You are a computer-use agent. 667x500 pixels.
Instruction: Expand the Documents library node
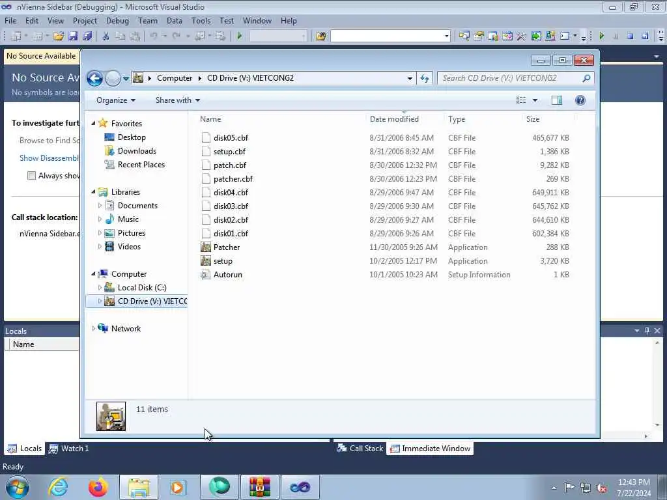coord(100,205)
